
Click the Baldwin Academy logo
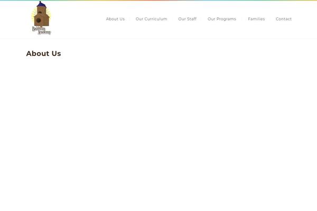(41, 18)
